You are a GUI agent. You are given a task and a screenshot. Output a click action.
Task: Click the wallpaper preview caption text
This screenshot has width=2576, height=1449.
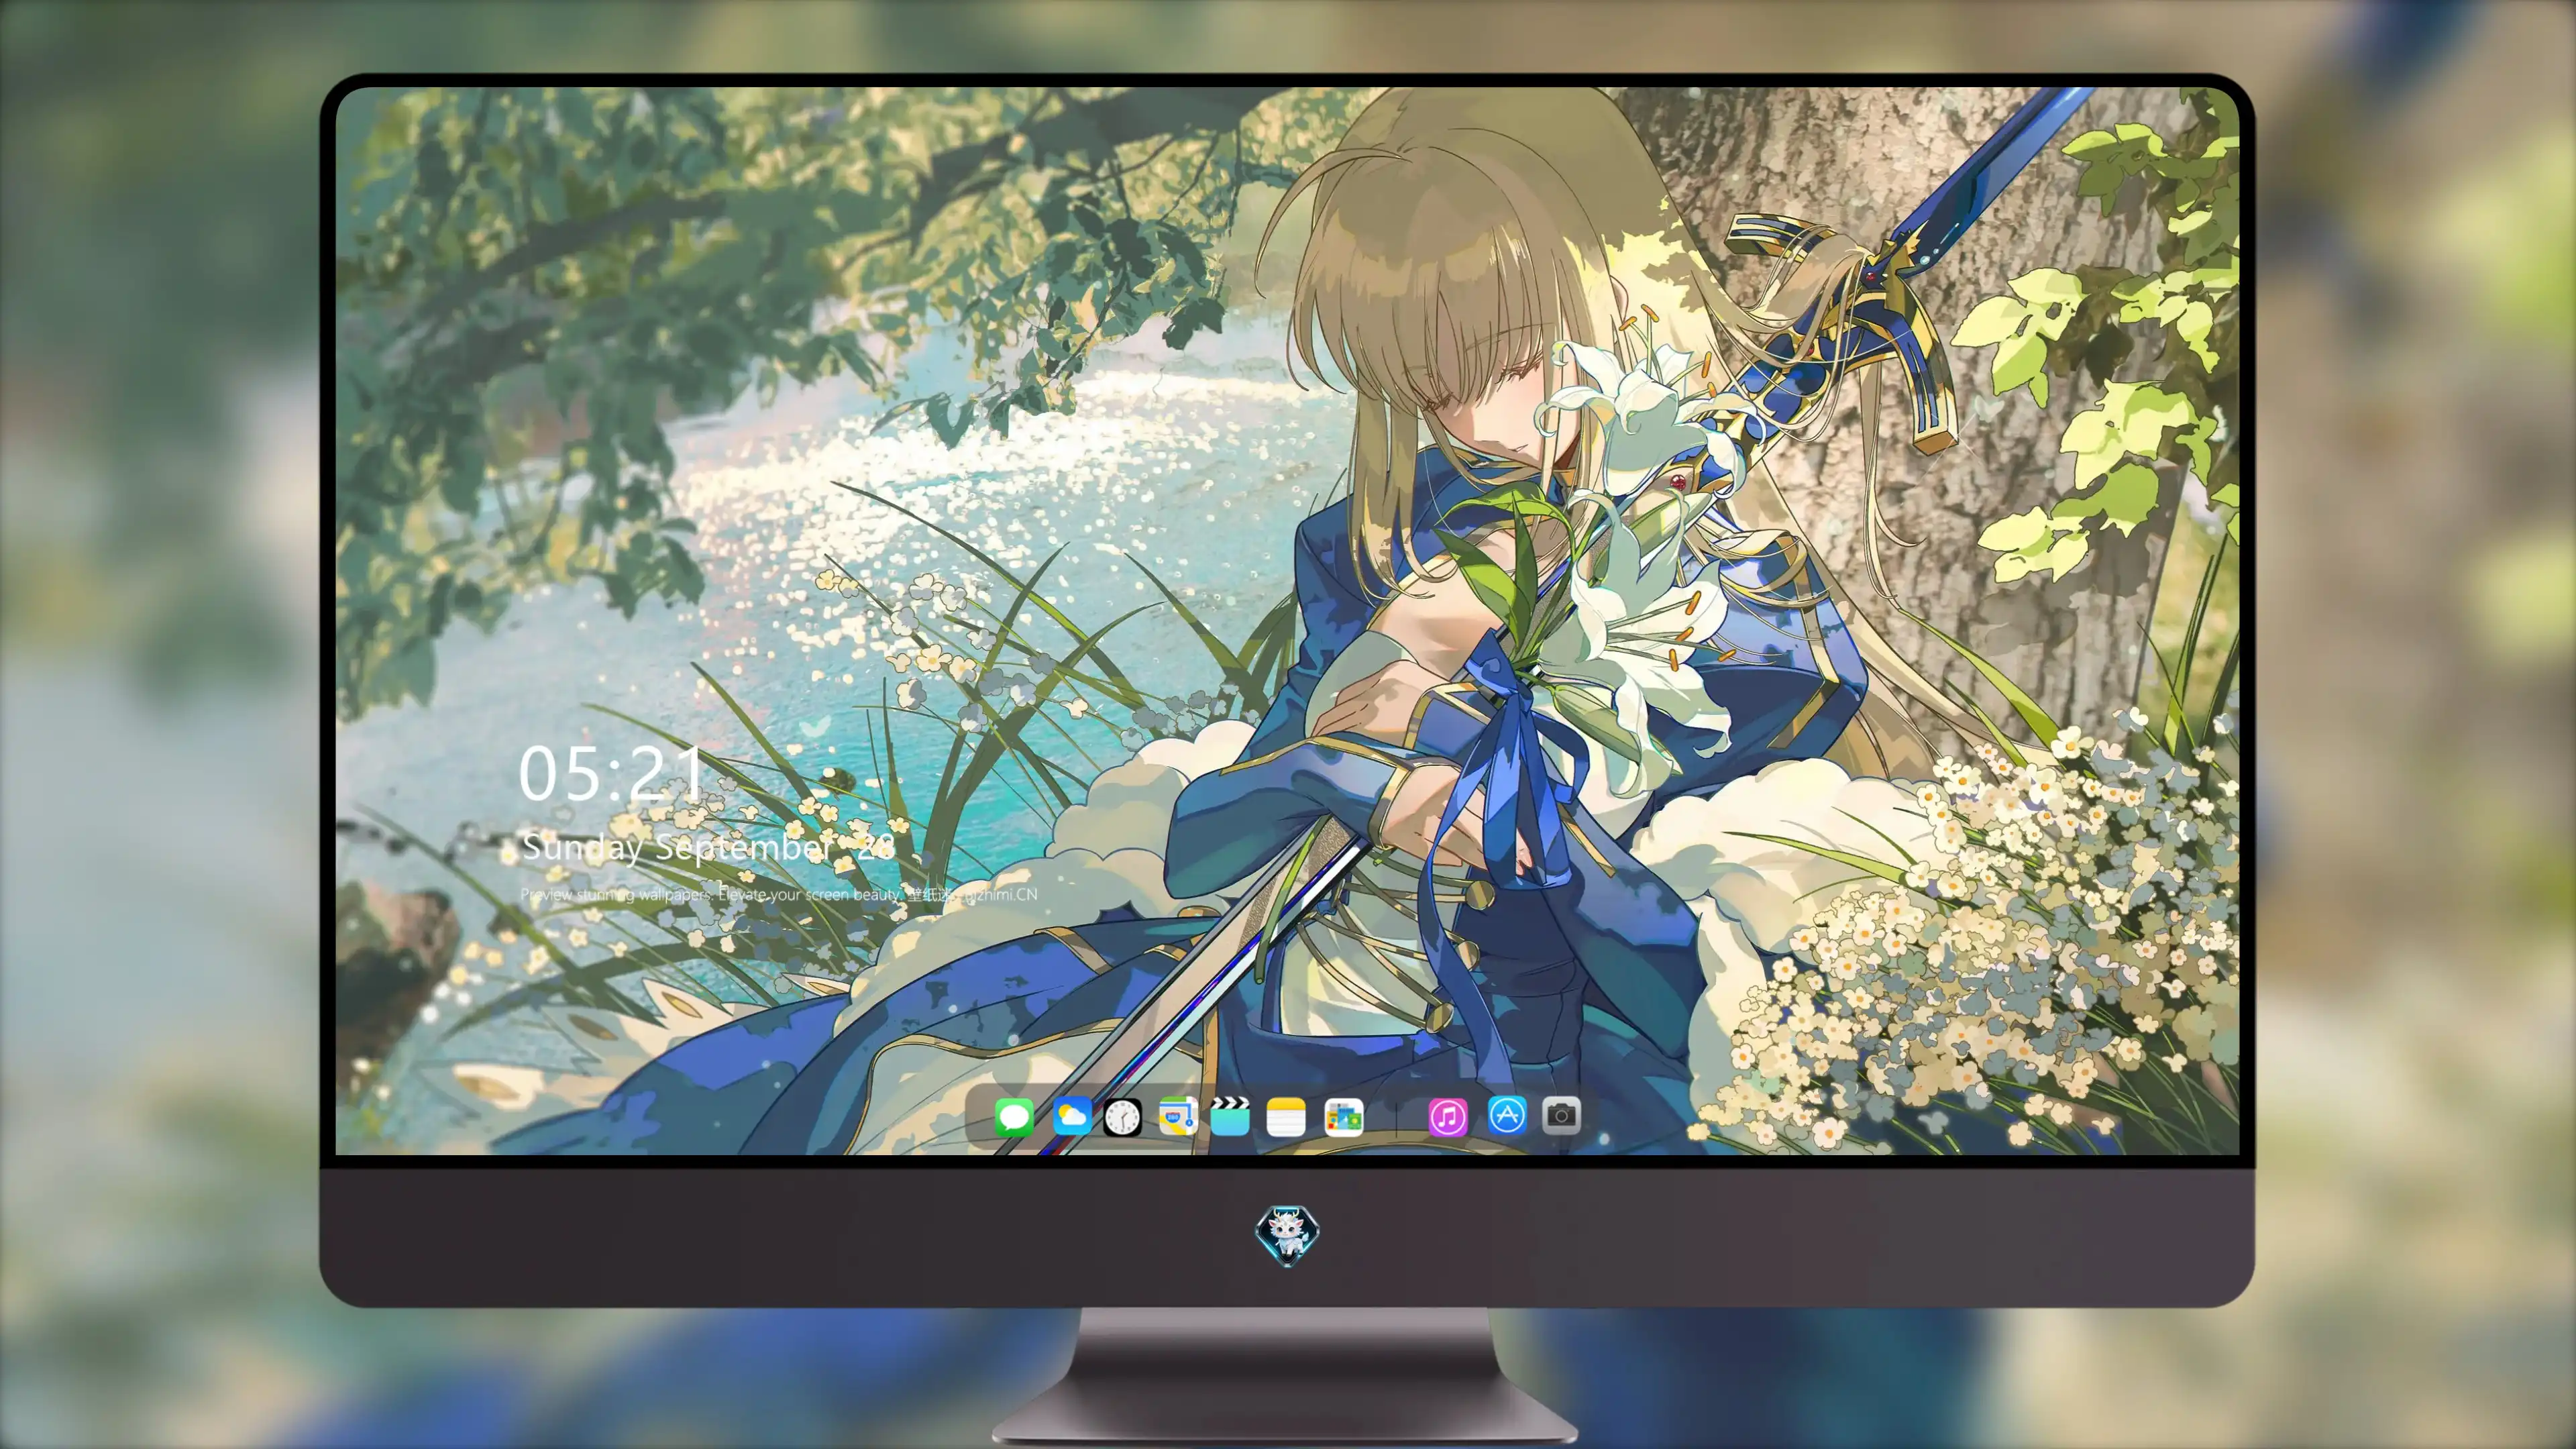(779, 894)
